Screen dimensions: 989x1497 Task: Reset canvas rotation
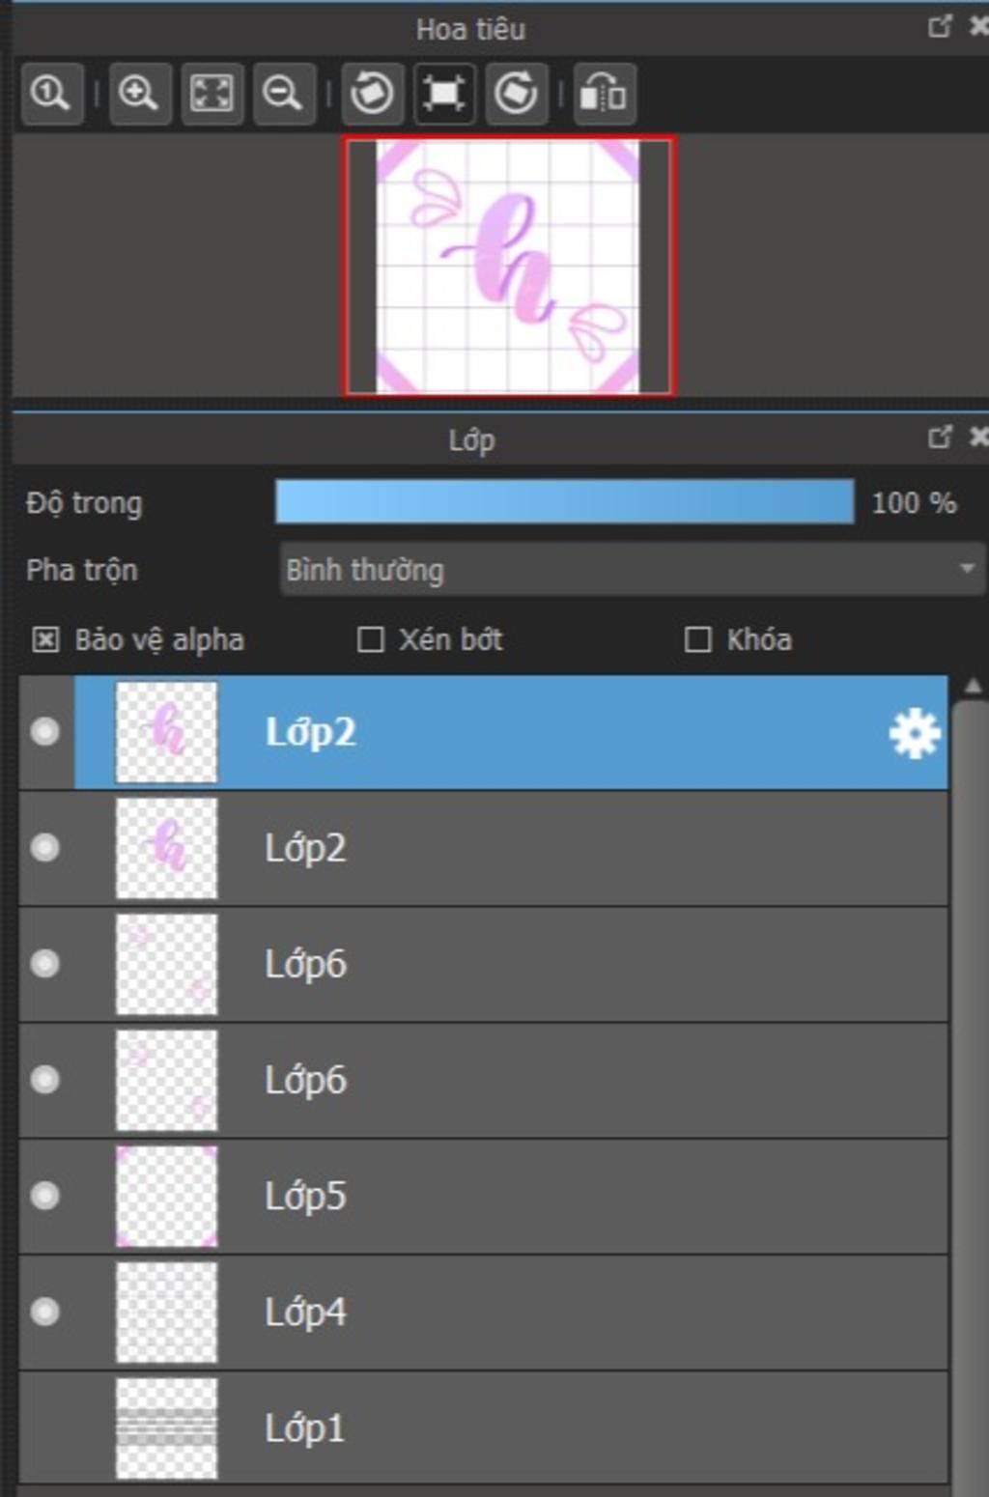pyautogui.click(x=443, y=94)
